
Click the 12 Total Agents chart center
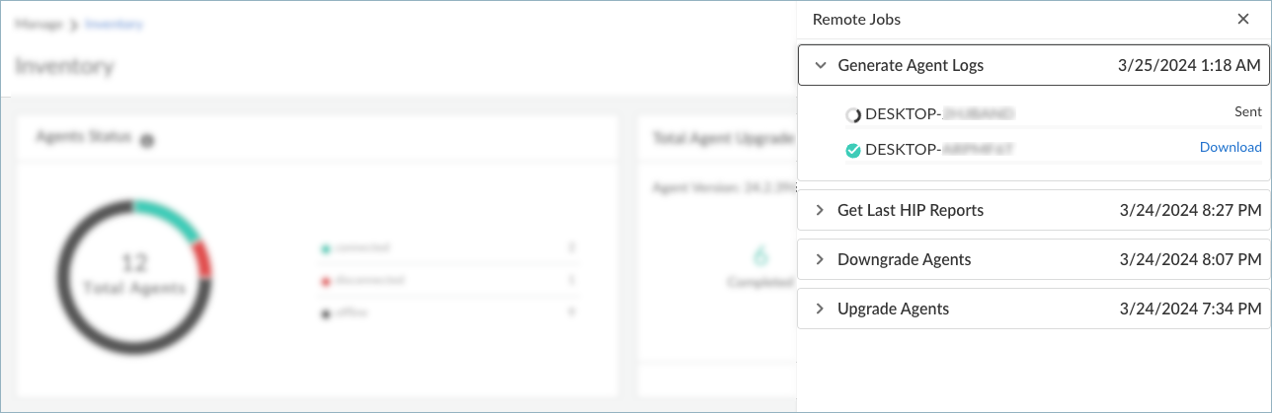133,274
